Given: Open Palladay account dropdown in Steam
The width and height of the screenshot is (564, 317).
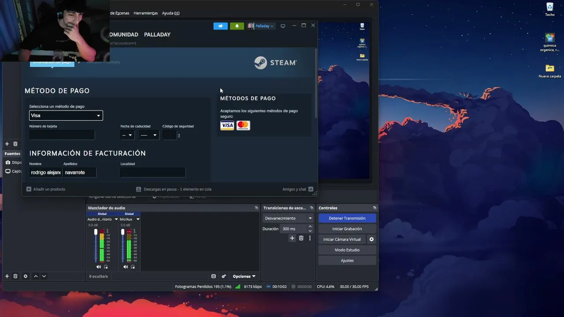Looking at the screenshot, I should pyautogui.click(x=260, y=26).
